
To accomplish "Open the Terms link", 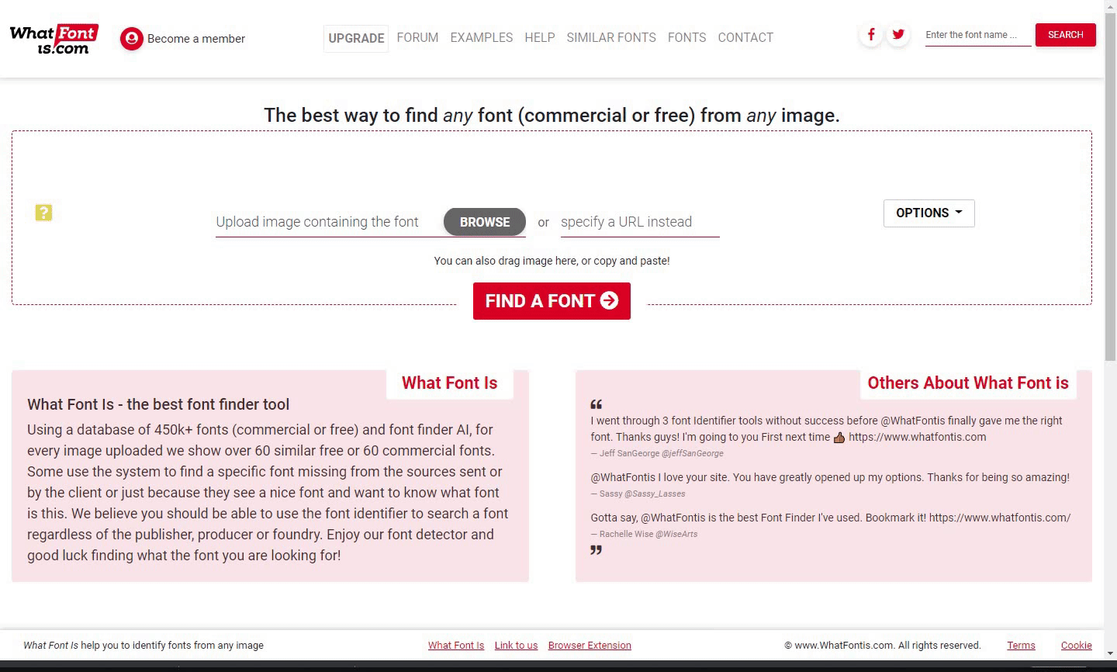I will click(x=1021, y=646).
